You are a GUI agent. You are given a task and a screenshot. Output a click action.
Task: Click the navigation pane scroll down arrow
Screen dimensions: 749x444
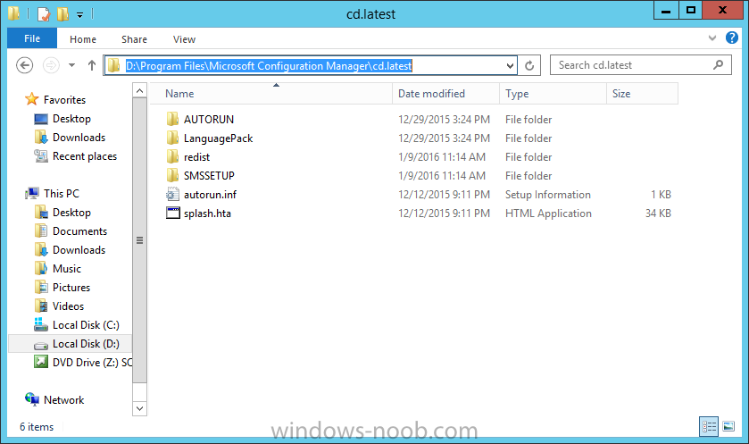click(x=139, y=408)
